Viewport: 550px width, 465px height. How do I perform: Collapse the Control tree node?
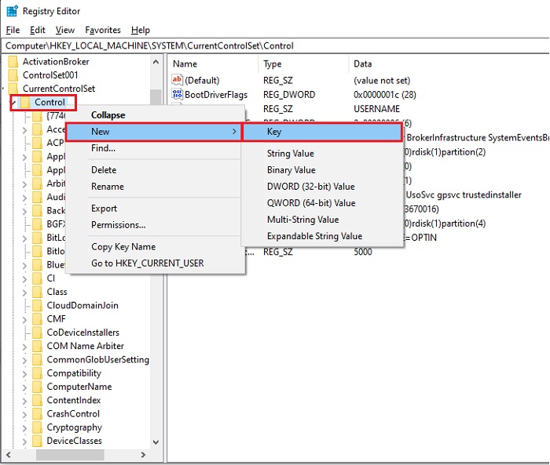pos(13,103)
